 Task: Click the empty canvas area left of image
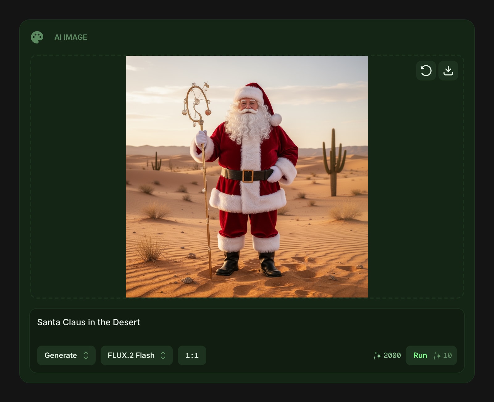pos(78,177)
